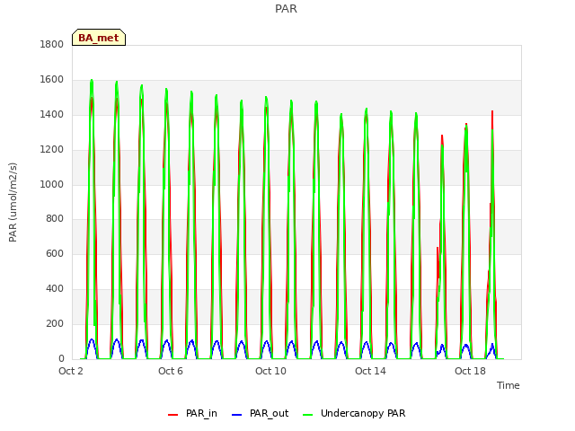Click the Oct 18 axis tick label
The width and height of the screenshot is (575, 431).
(470, 371)
